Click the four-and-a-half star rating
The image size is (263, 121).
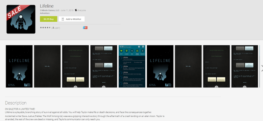click(x=45, y=28)
